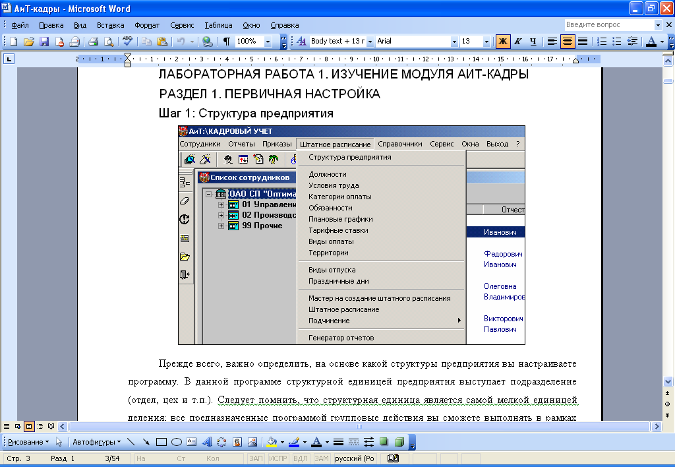Align the text to the left
The image size is (675, 467).
(552, 42)
